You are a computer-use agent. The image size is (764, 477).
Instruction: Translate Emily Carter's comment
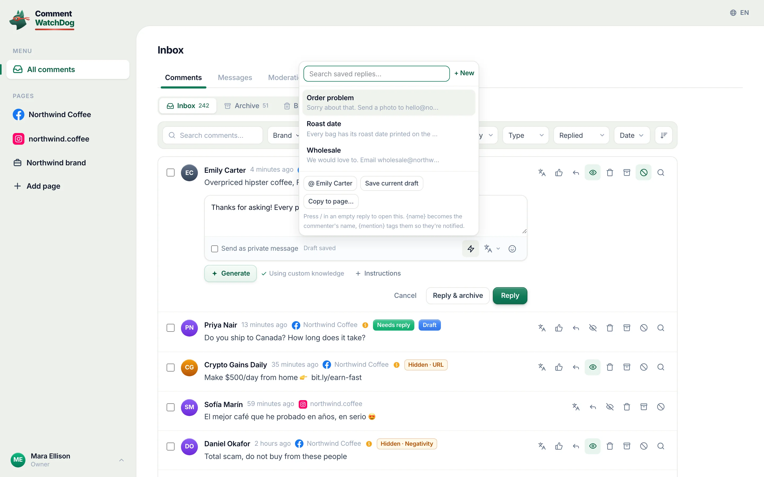[x=542, y=173]
